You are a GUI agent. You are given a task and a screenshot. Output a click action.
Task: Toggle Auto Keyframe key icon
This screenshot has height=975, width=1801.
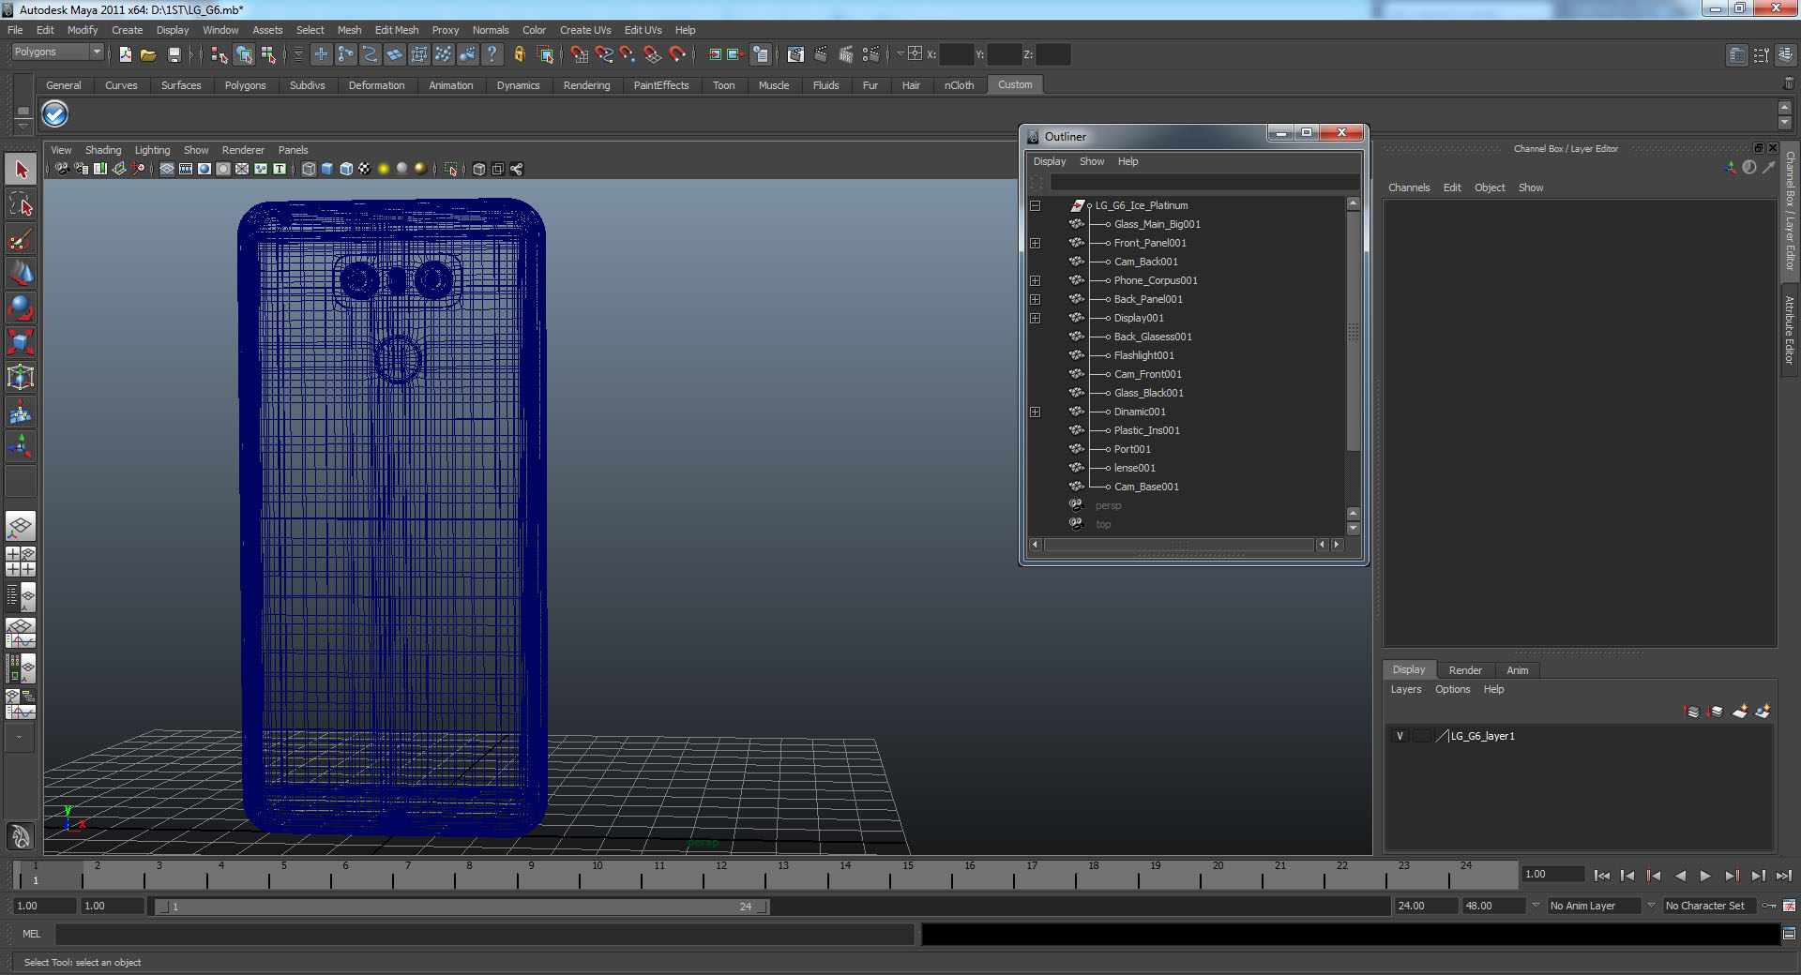pos(1768,906)
